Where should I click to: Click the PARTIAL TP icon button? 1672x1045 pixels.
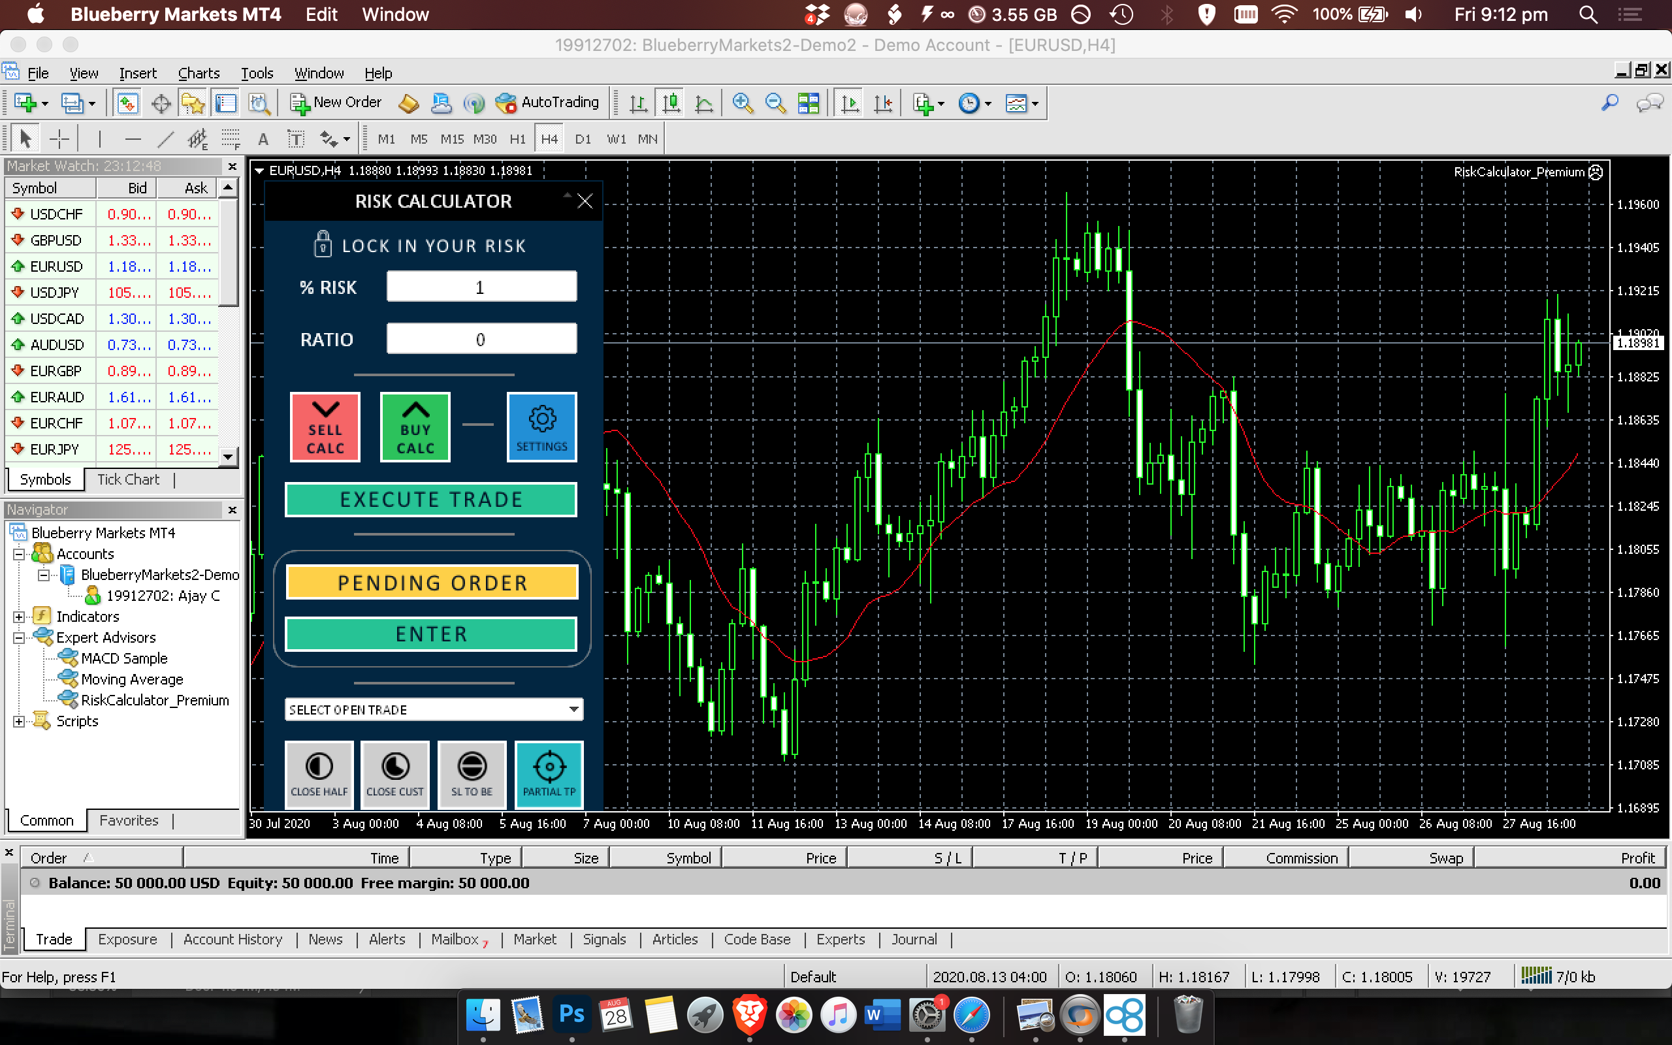(x=549, y=775)
